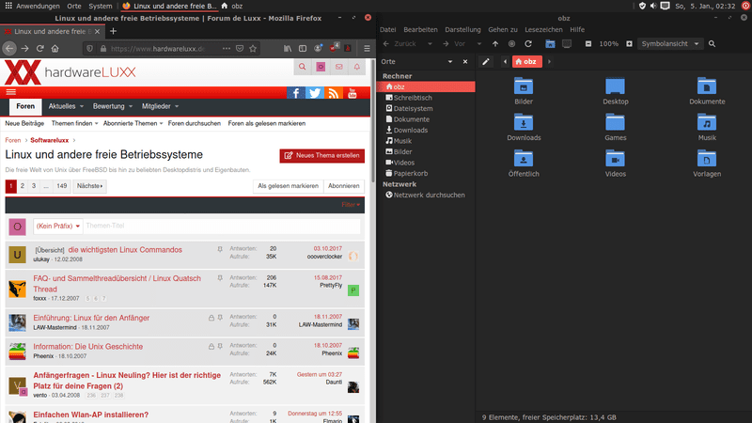752x423 pixels.
Task: Open Firefox account icon
Action: 318,49
